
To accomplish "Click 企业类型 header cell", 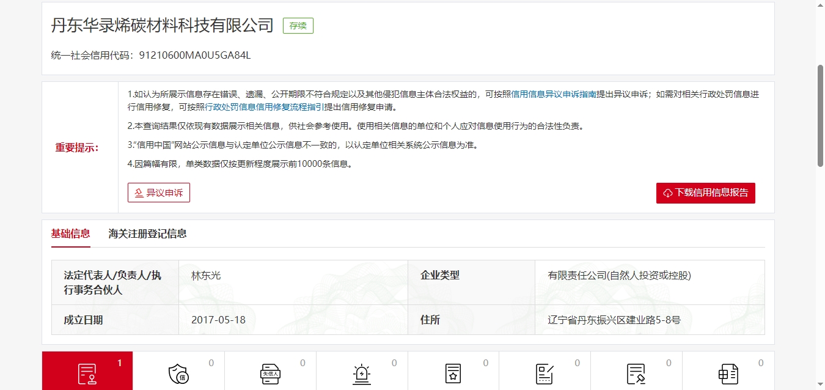I will [x=471, y=282].
